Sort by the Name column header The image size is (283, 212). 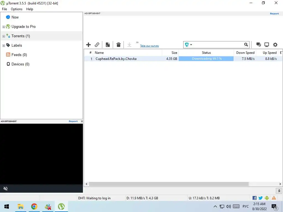(x=127, y=53)
